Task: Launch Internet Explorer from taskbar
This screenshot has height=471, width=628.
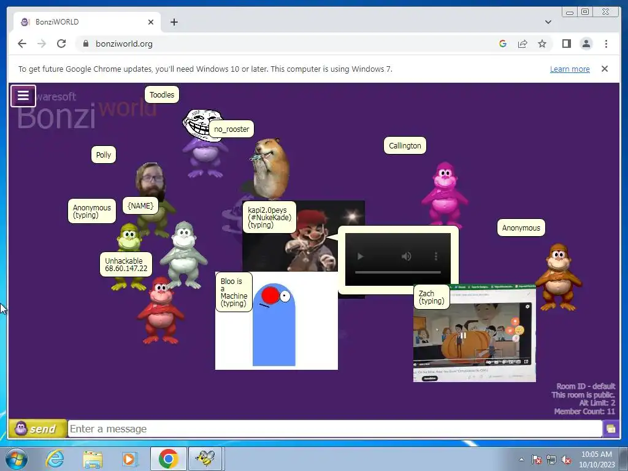Action: pos(55,459)
